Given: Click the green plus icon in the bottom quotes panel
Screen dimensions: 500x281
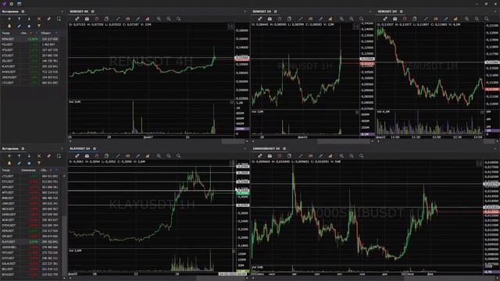Looking at the screenshot, I should point(9,156).
